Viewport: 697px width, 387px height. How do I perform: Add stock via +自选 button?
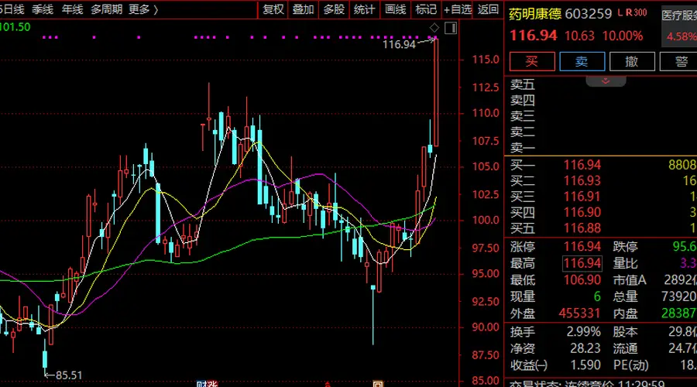[x=458, y=9]
